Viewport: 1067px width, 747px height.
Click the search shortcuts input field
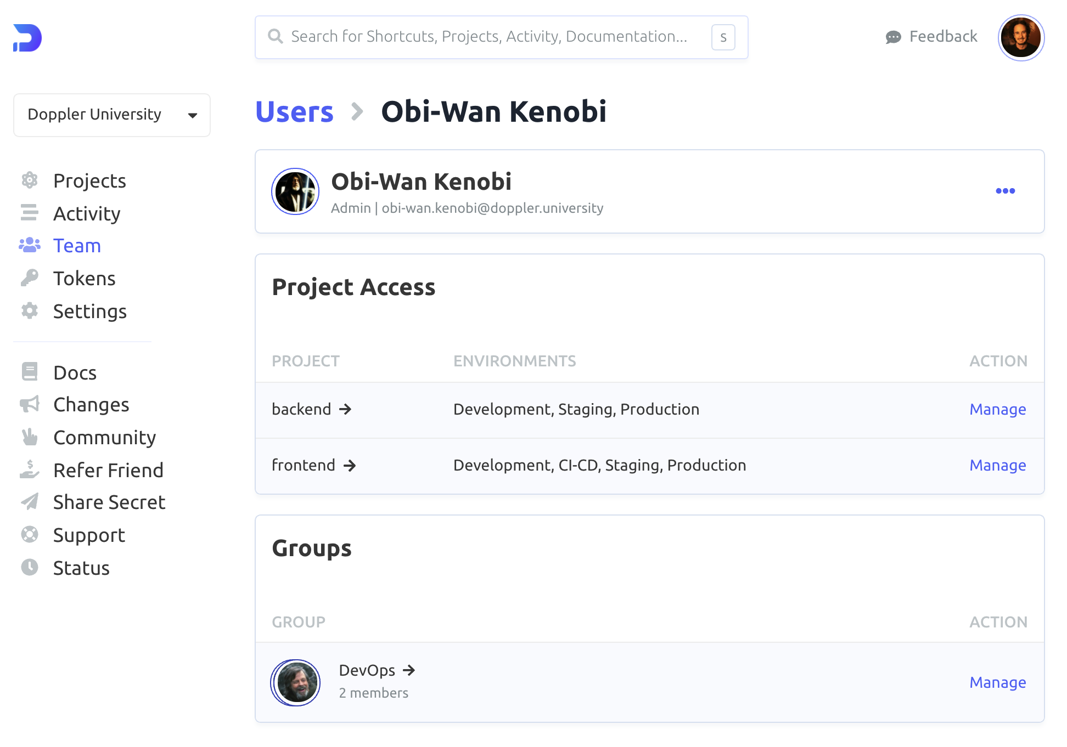488,37
